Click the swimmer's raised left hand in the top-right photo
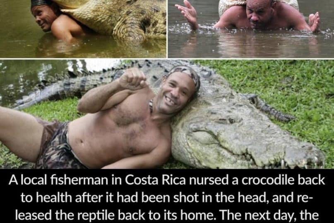This screenshot has width=334, height=223. click(x=187, y=14)
